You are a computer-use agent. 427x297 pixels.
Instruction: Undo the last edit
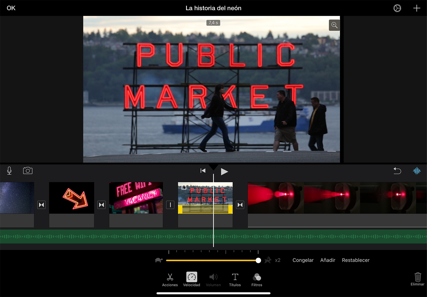(397, 171)
